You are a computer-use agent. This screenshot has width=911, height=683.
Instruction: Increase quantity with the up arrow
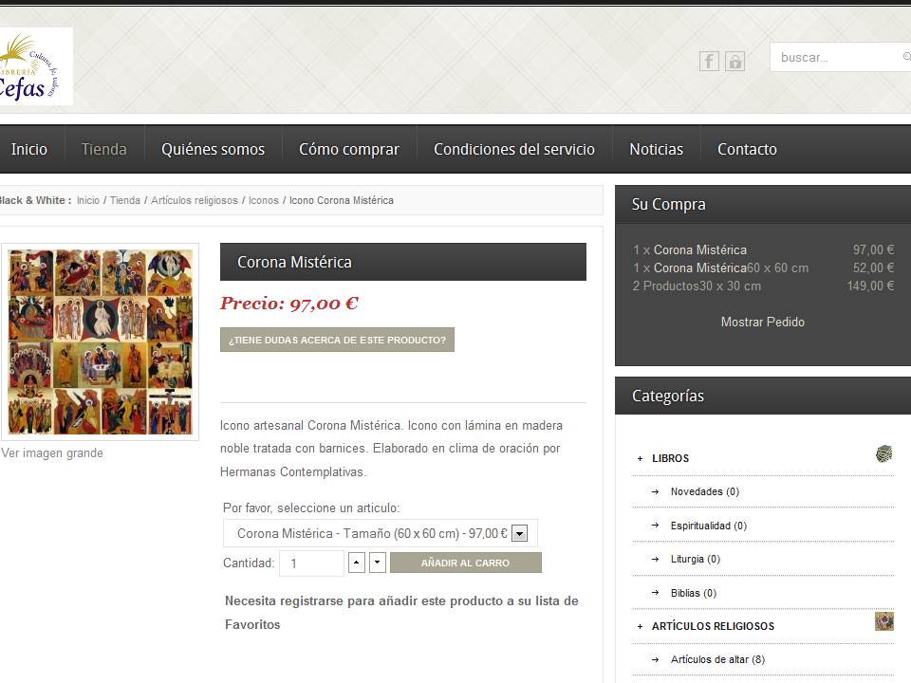pyautogui.click(x=357, y=563)
